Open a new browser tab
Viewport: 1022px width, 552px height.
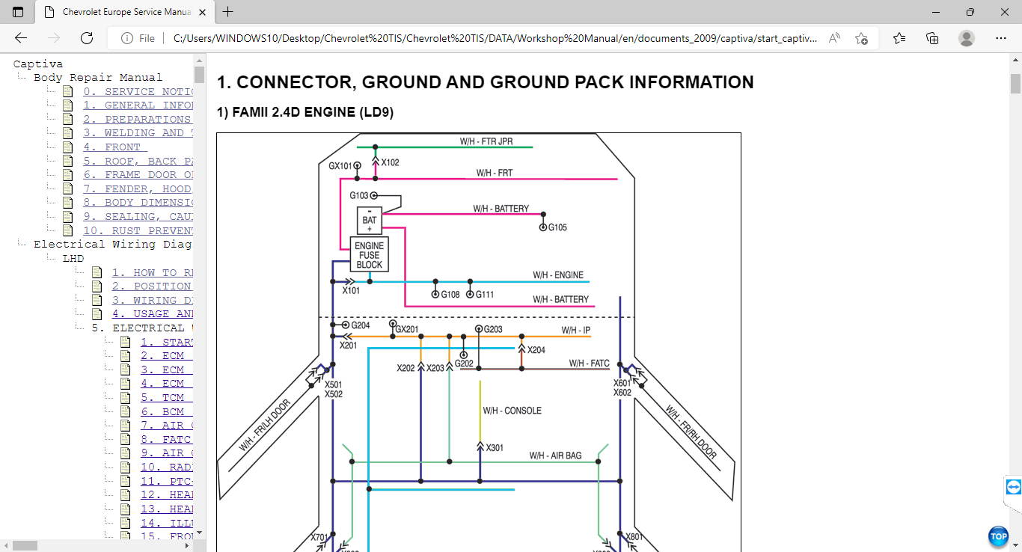point(228,12)
